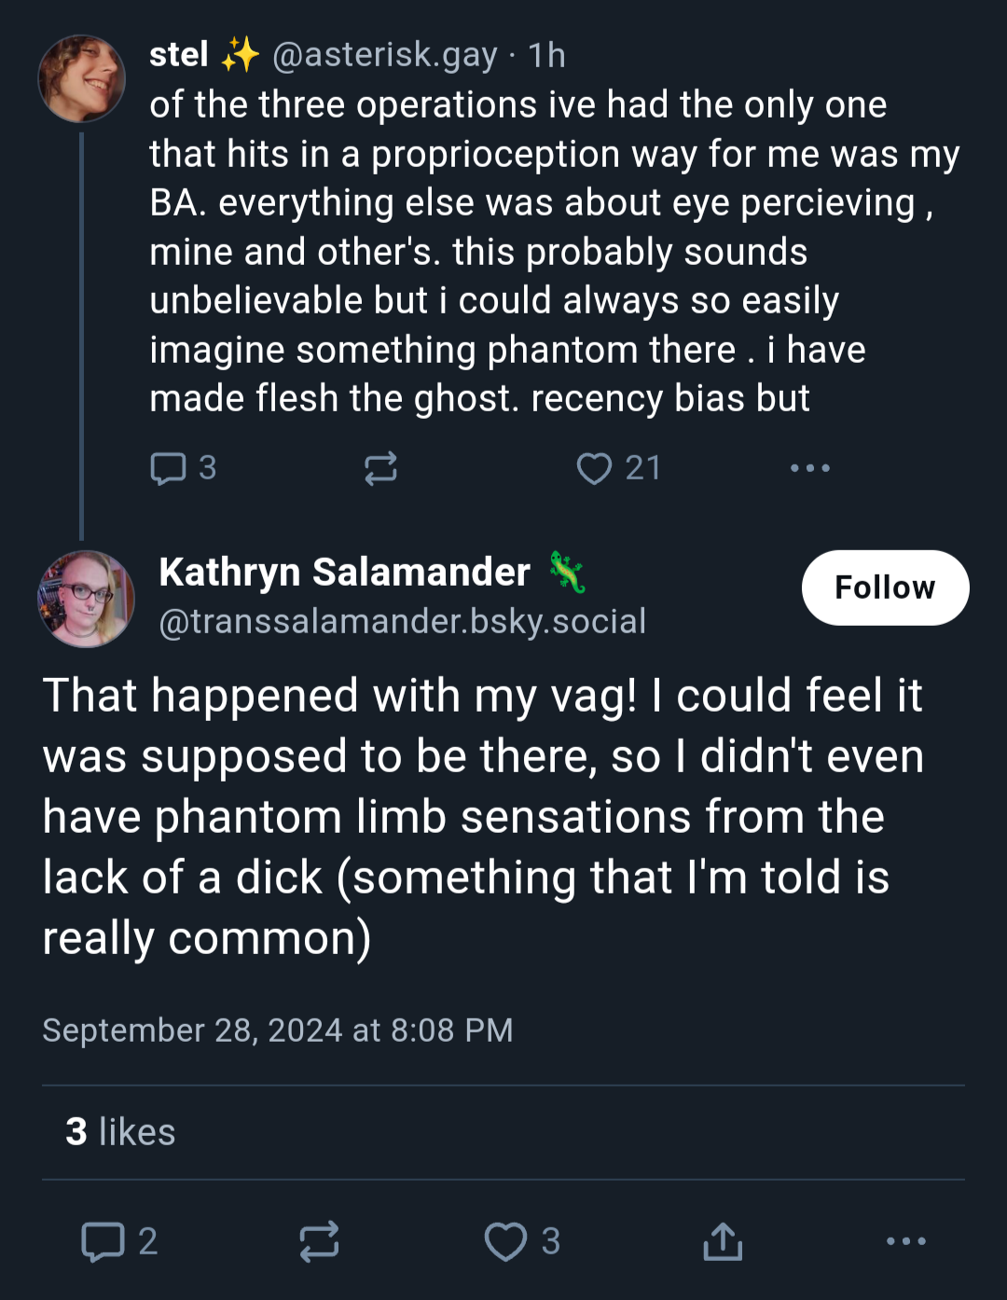Like Kathryn's post heart icon
1007x1300 pixels.
(x=506, y=1241)
